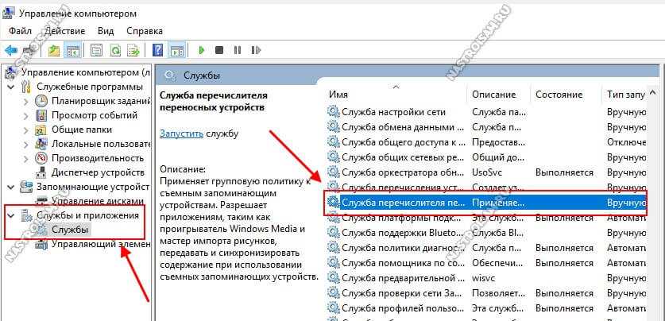The image size is (665, 321).
Task: Open the Файл menu
Action: click(20, 31)
